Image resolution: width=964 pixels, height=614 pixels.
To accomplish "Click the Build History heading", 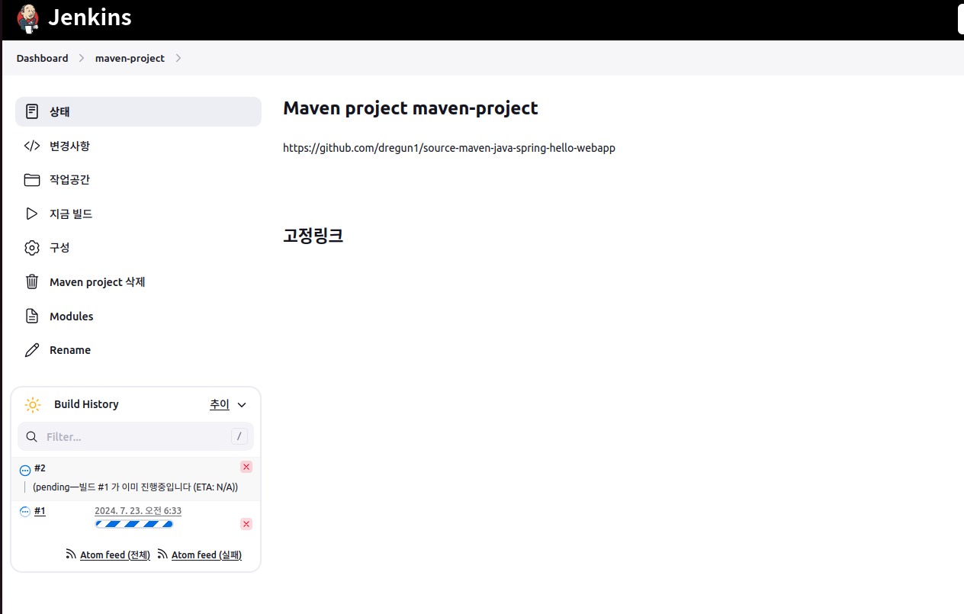I will (x=86, y=404).
